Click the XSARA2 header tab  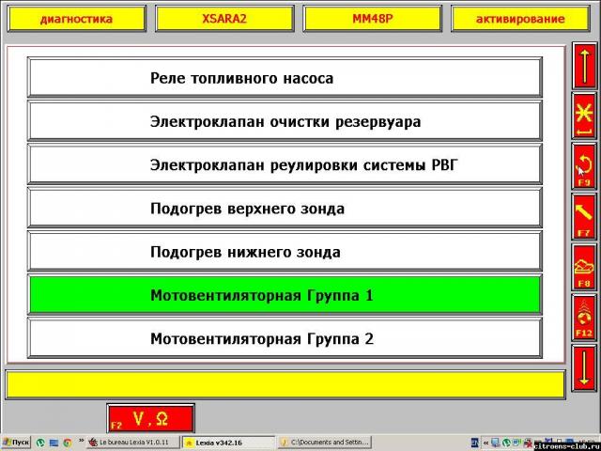(224, 19)
